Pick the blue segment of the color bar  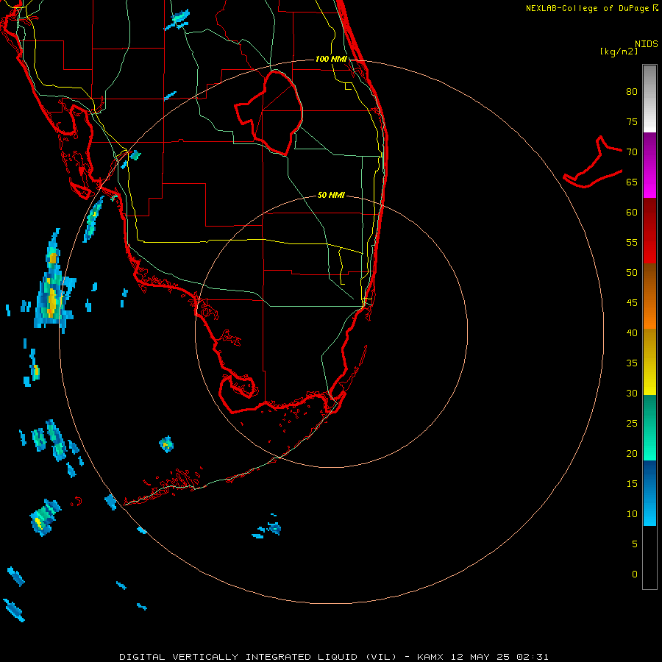click(x=649, y=493)
